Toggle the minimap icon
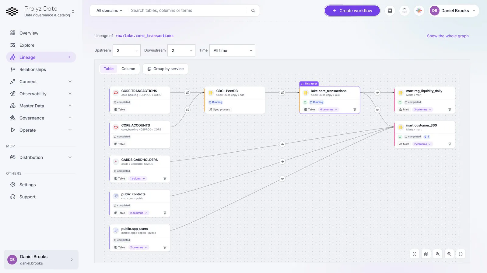Screen dimensions: 487x273 426,254
